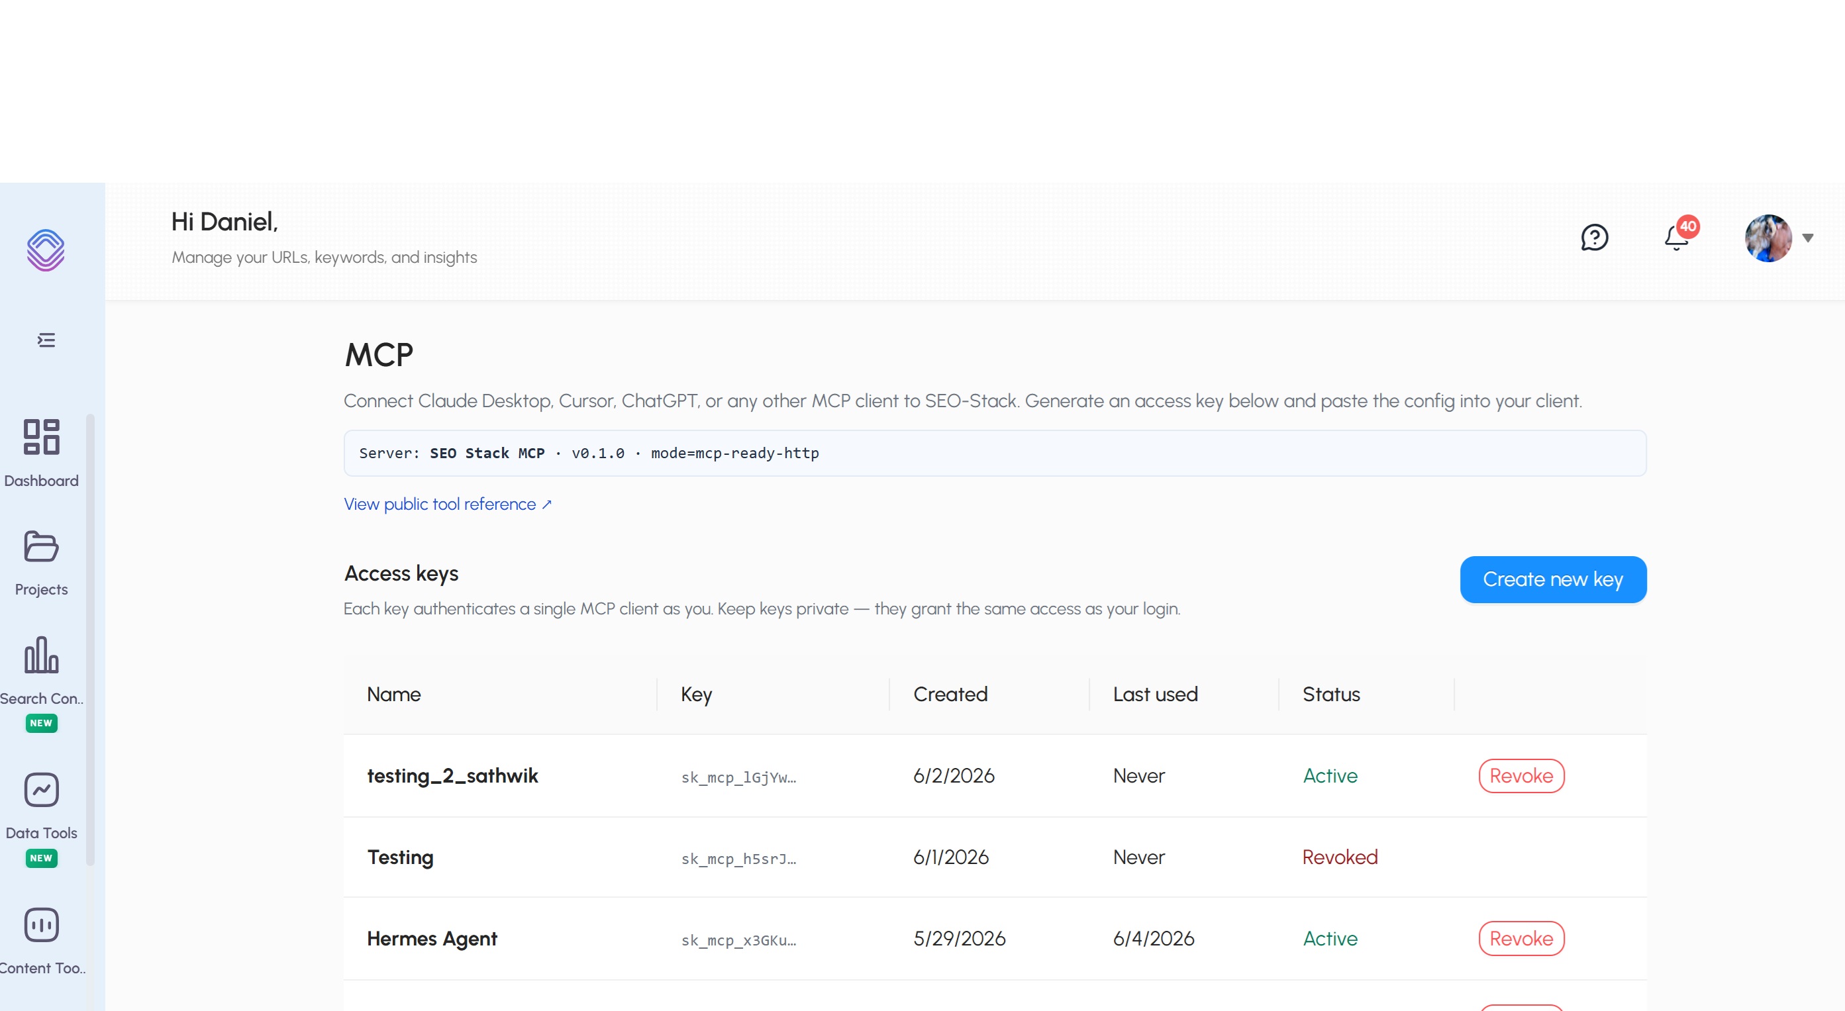
Task: Open the Data Tools icon
Action: (42, 790)
